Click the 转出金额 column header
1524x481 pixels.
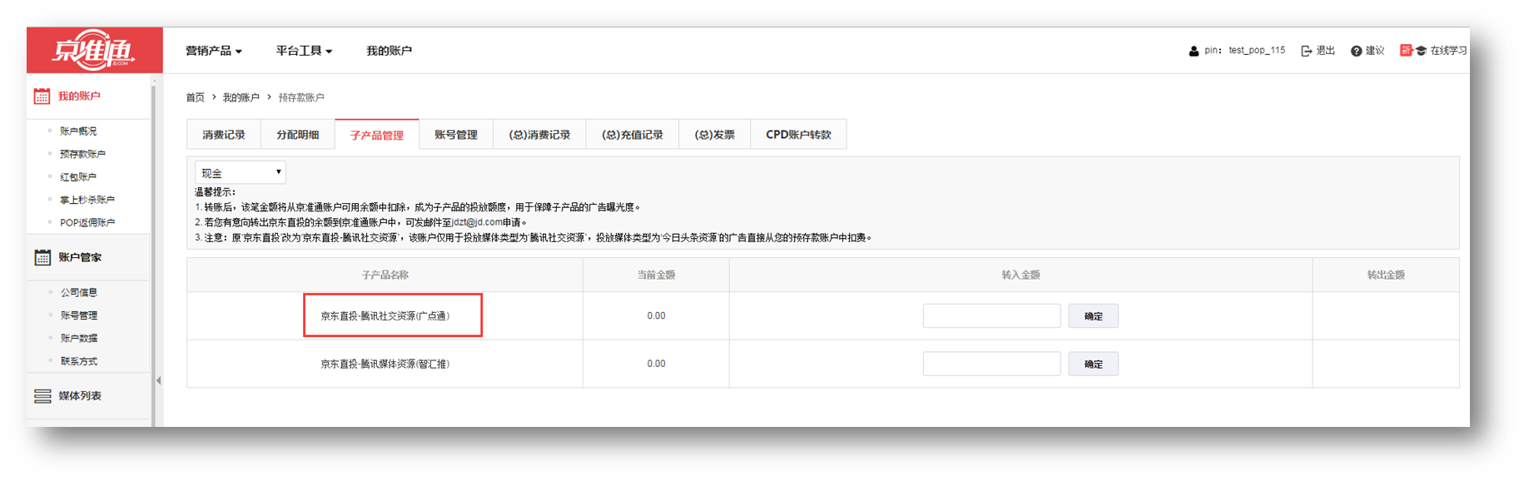1386,275
